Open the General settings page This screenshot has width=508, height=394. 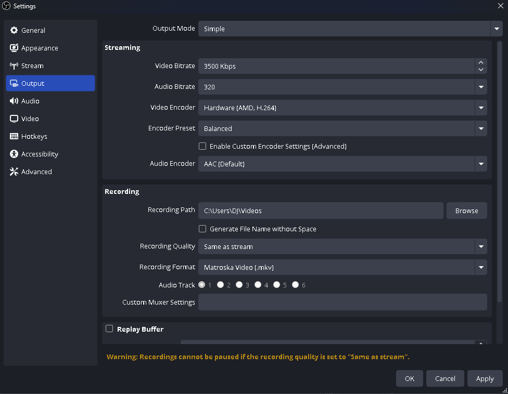click(x=50, y=30)
